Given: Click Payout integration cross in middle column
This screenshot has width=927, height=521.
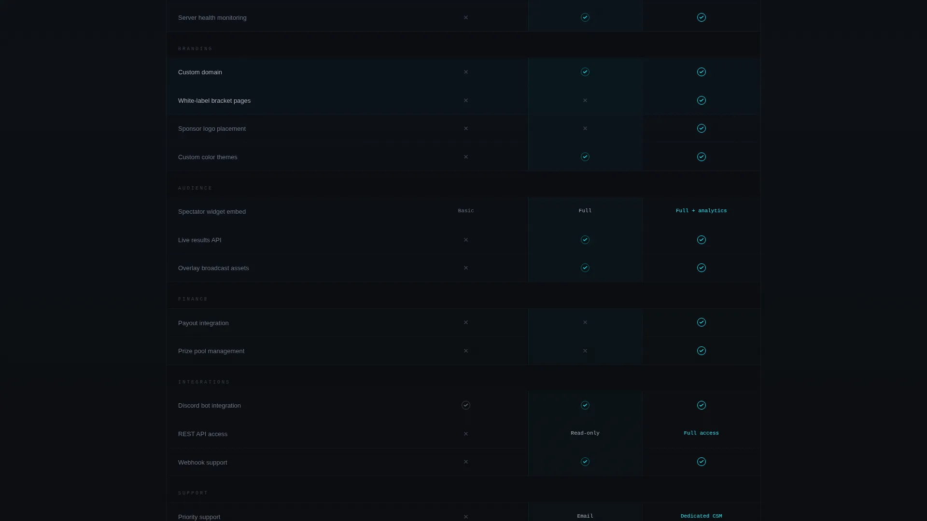Looking at the screenshot, I should pyautogui.click(x=585, y=322).
